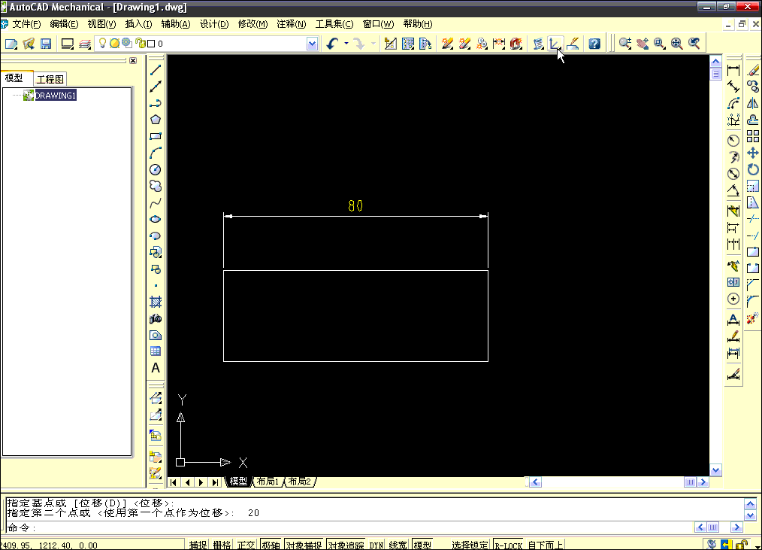762x550 pixels.
Task: Toggle 栅格 grid display
Action: (x=222, y=545)
